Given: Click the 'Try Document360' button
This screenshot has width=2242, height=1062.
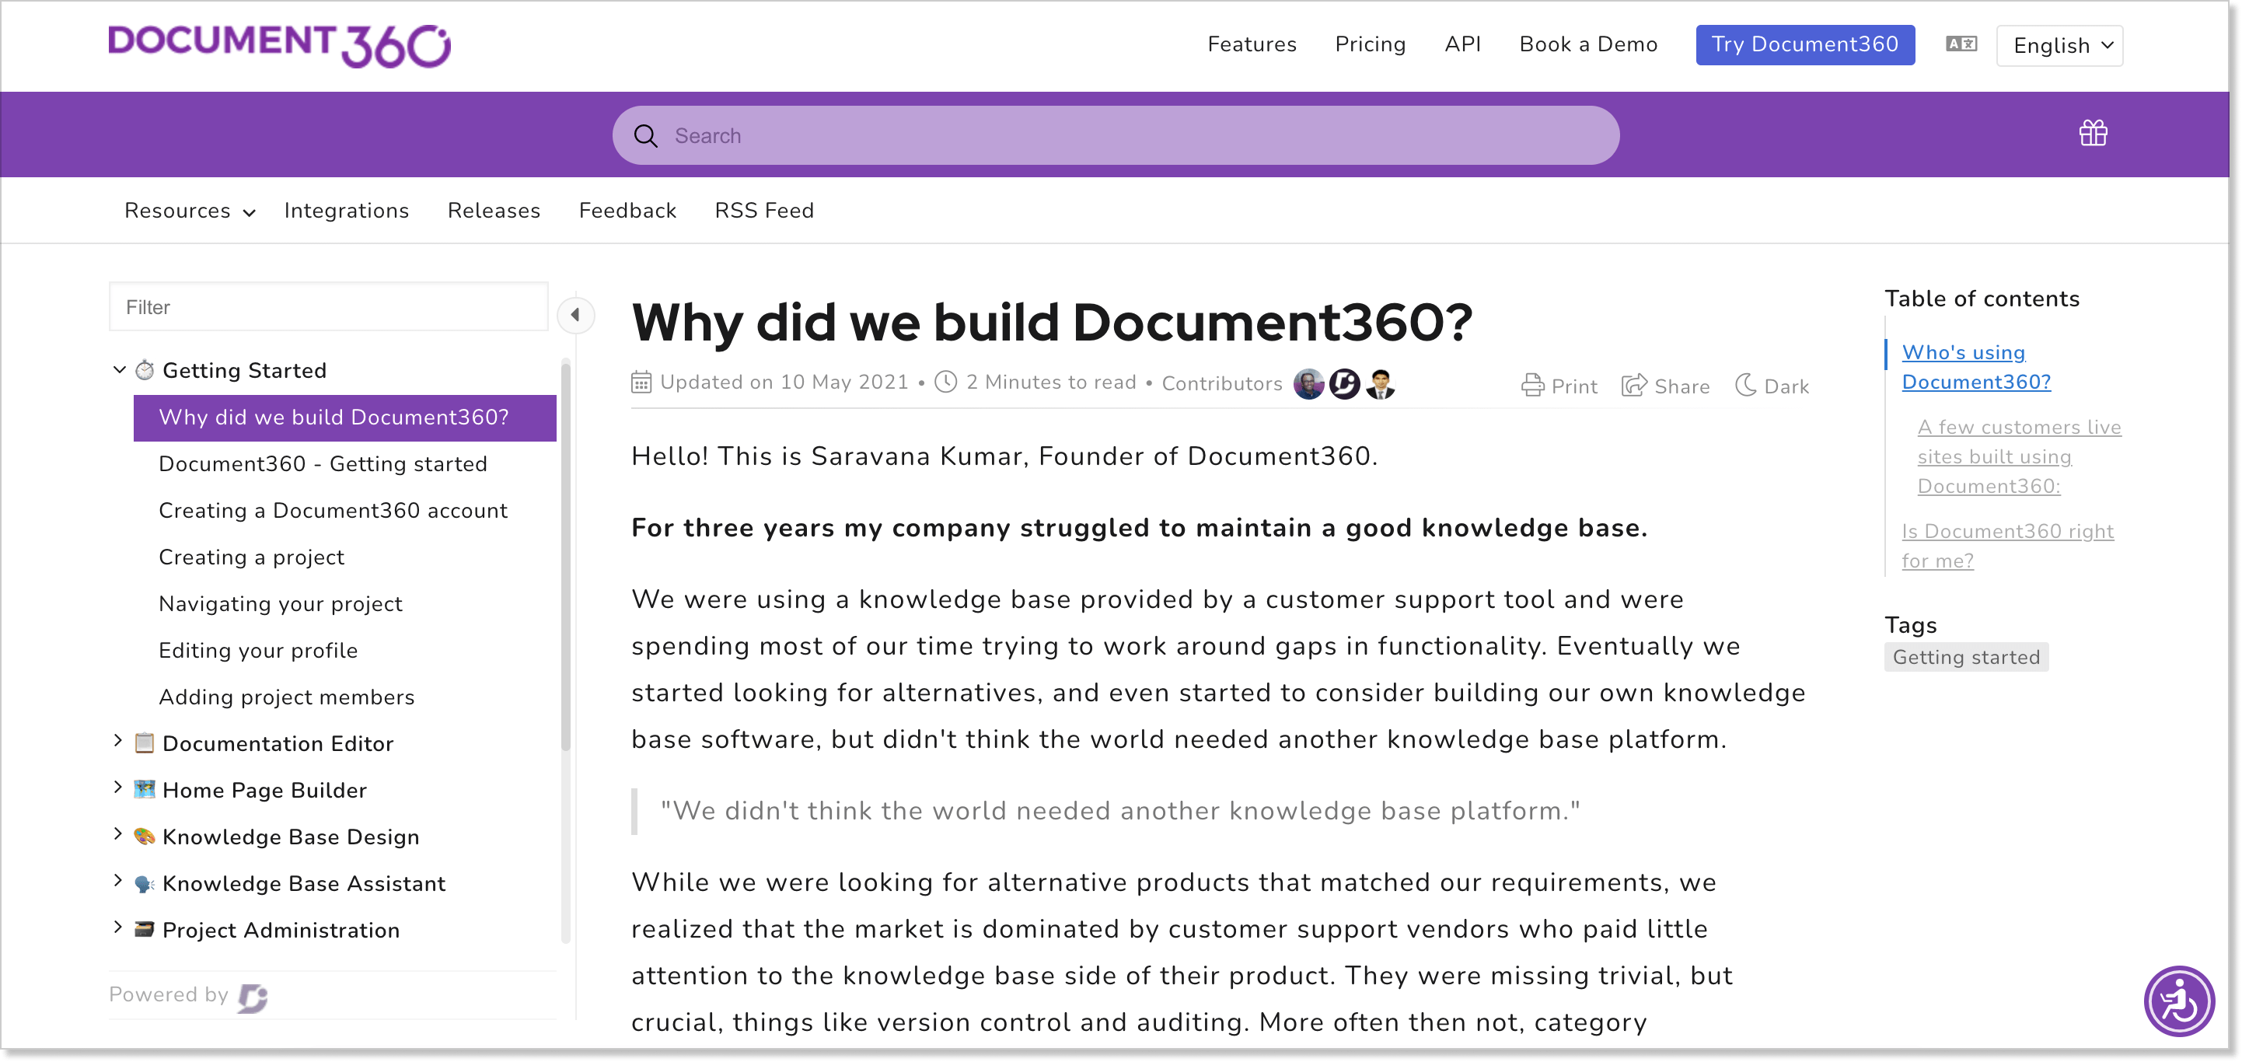Looking at the screenshot, I should (1806, 44).
